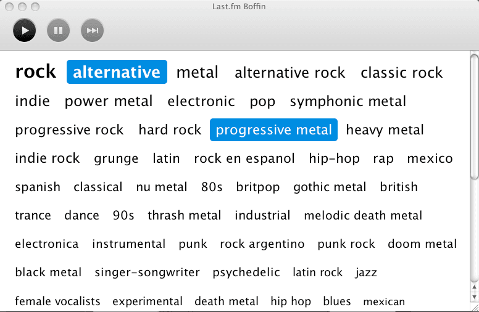
Task: Click the Pause button
Action: (x=58, y=30)
